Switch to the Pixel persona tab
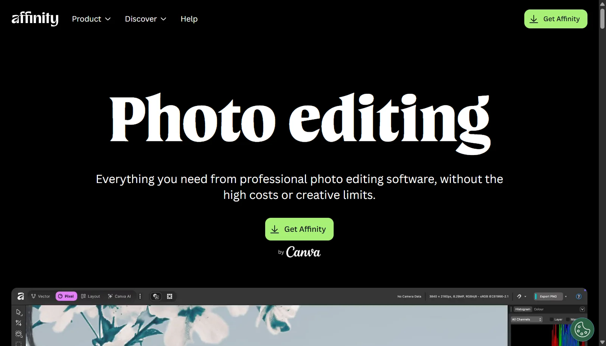606x346 pixels. pos(66,296)
